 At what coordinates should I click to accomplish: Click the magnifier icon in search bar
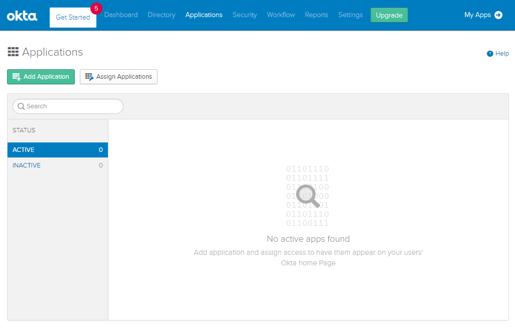tap(21, 106)
